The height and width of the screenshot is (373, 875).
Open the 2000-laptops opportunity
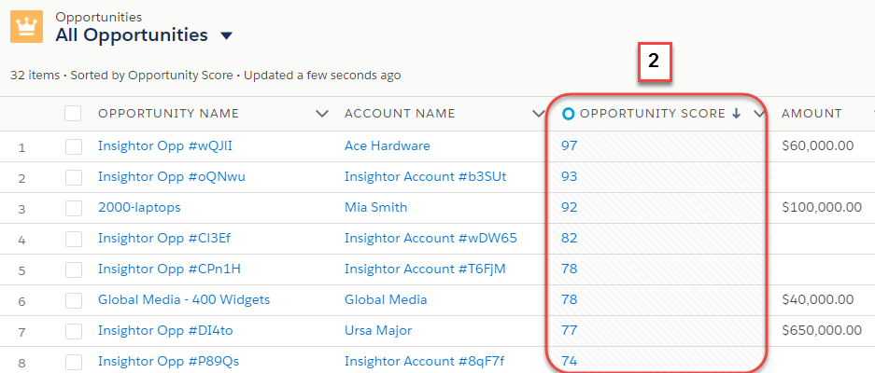click(x=139, y=207)
